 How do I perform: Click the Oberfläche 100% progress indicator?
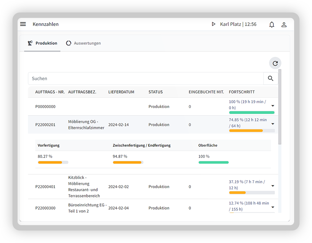(x=213, y=162)
